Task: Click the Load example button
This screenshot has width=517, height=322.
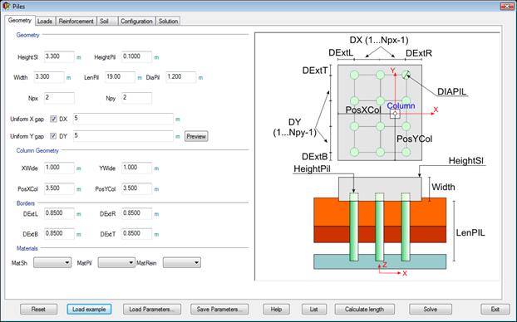Action: 89,310
